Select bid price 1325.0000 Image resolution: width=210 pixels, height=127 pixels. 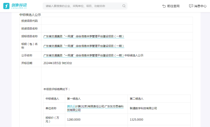click(136, 119)
